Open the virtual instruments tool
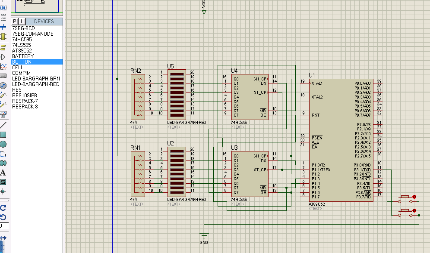Viewport: 430px width, 253px height. (3, 114)
